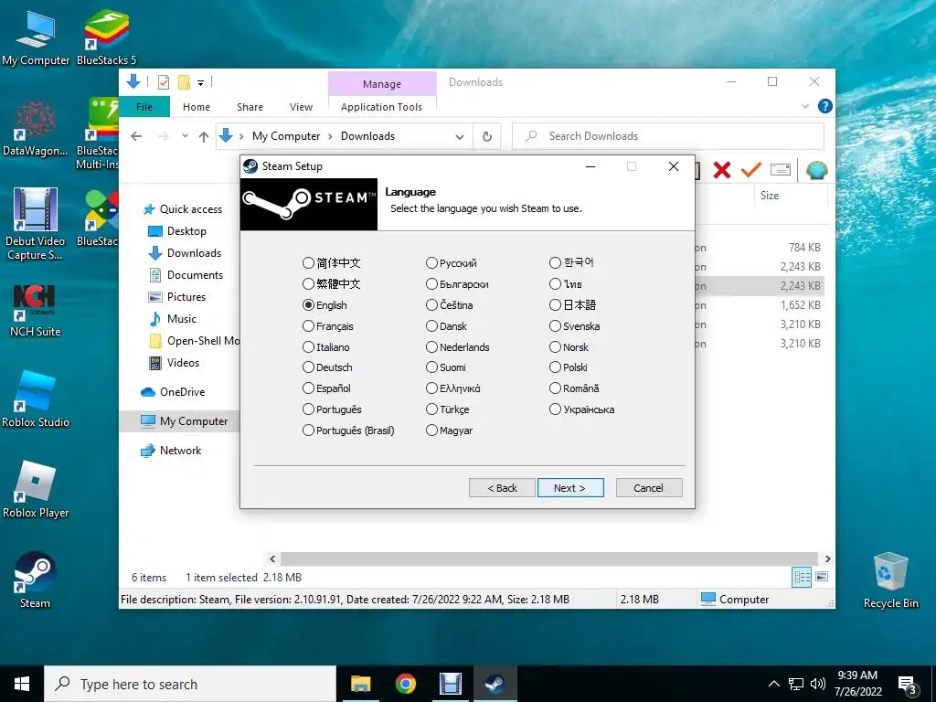Image resolution: width=936 pixels, height=702 pixels.
Task: Launch Roblox Player from the desktop
Action: click(x=36, y=490)
